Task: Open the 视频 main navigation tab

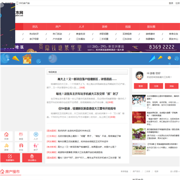Action: [x=128, y=26]
